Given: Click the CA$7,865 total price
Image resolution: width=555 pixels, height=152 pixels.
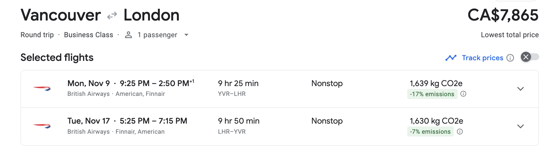Looking at the screenshot, I should click(503, 15).
